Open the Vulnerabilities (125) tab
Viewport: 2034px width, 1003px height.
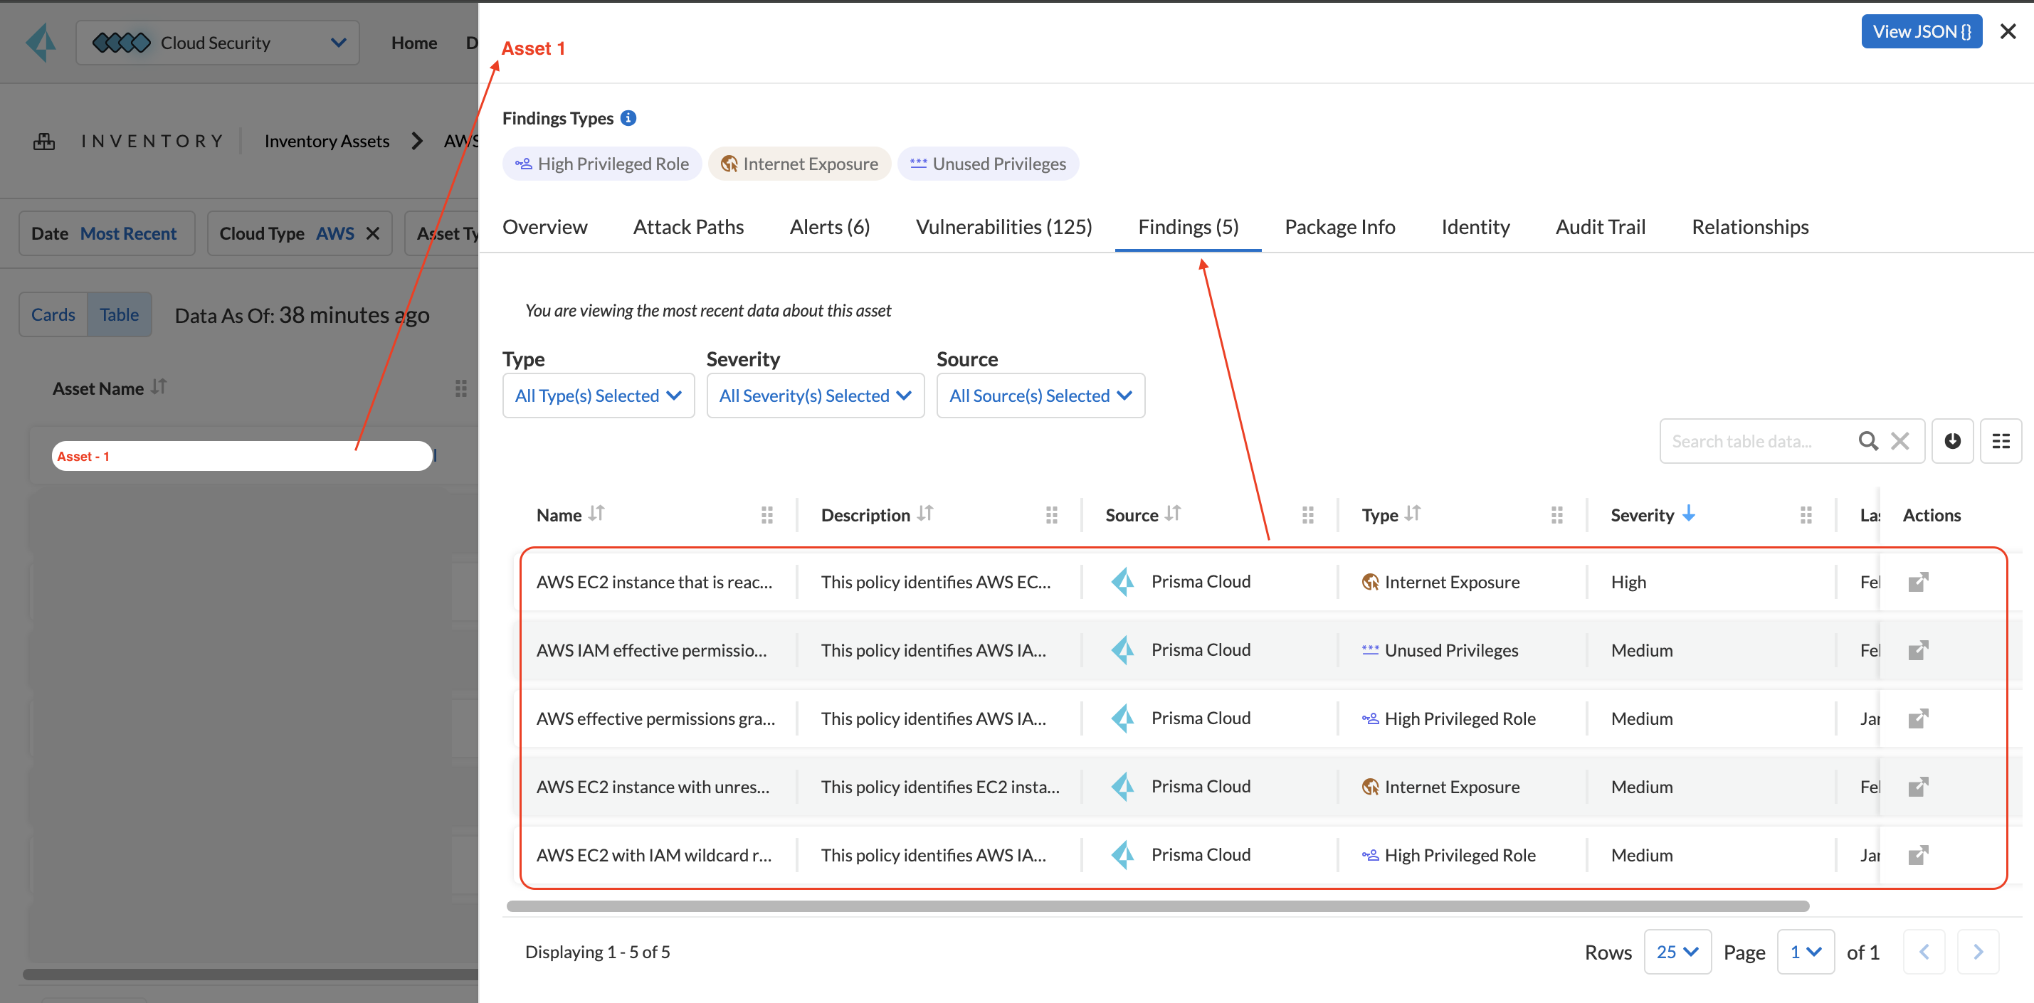click(x=1003, y=227)
